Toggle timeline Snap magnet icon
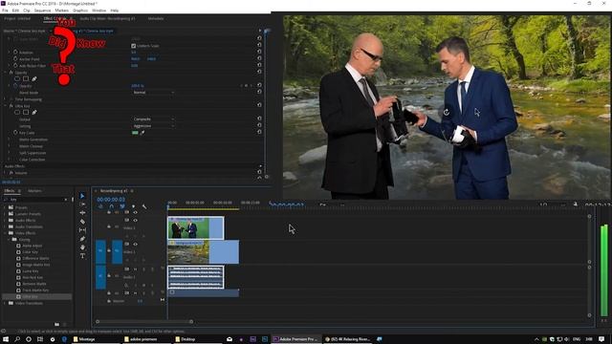The image size is (612, 344). 112,206
